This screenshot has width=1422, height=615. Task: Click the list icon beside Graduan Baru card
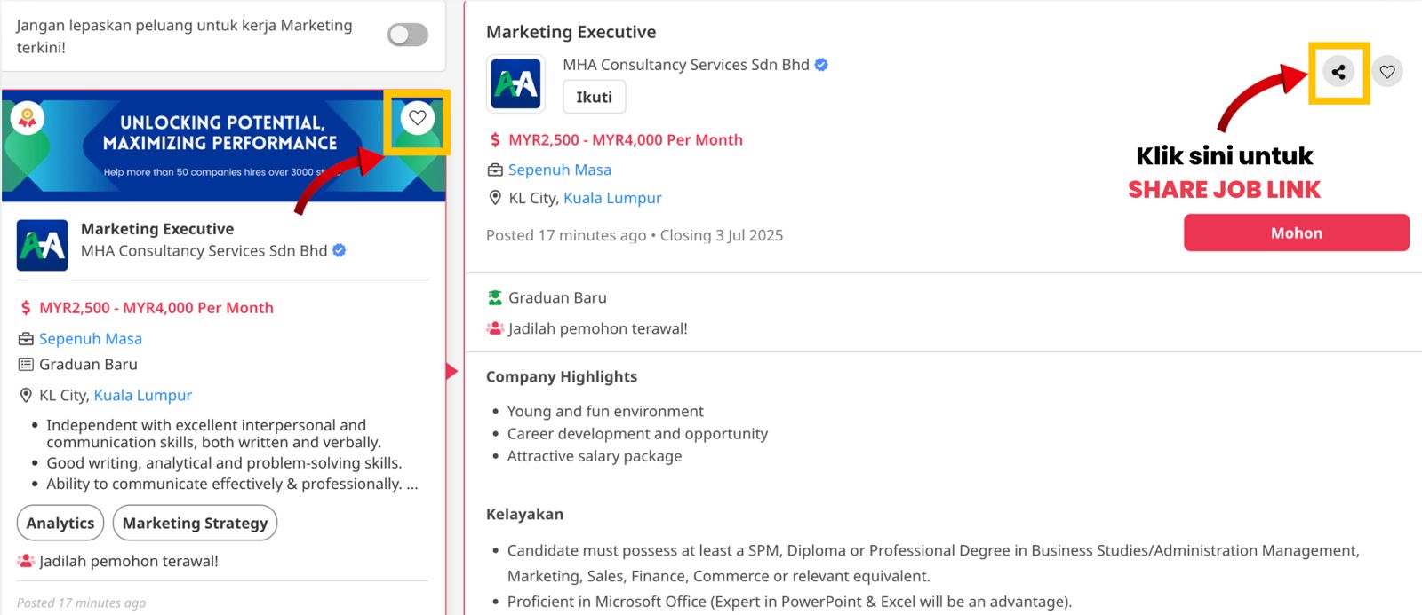pos(26,365)
